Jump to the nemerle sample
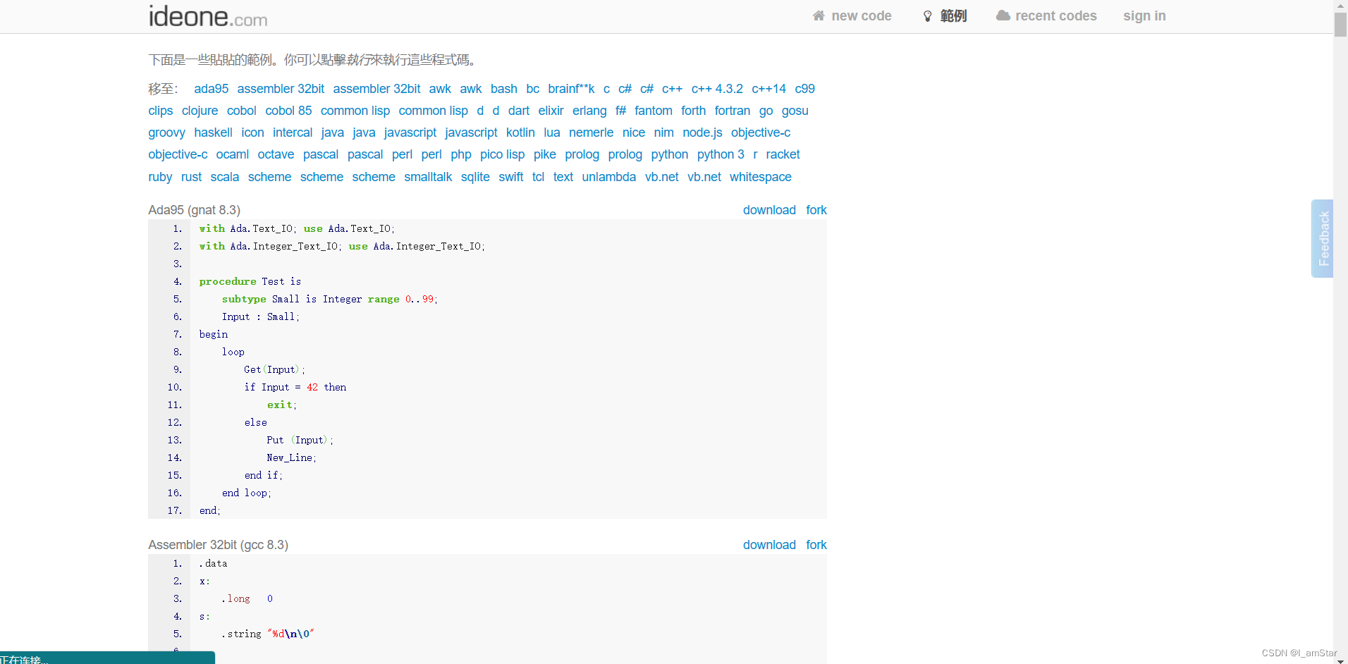The height and width of the screenshot is (664, 1348). point(591,133)
